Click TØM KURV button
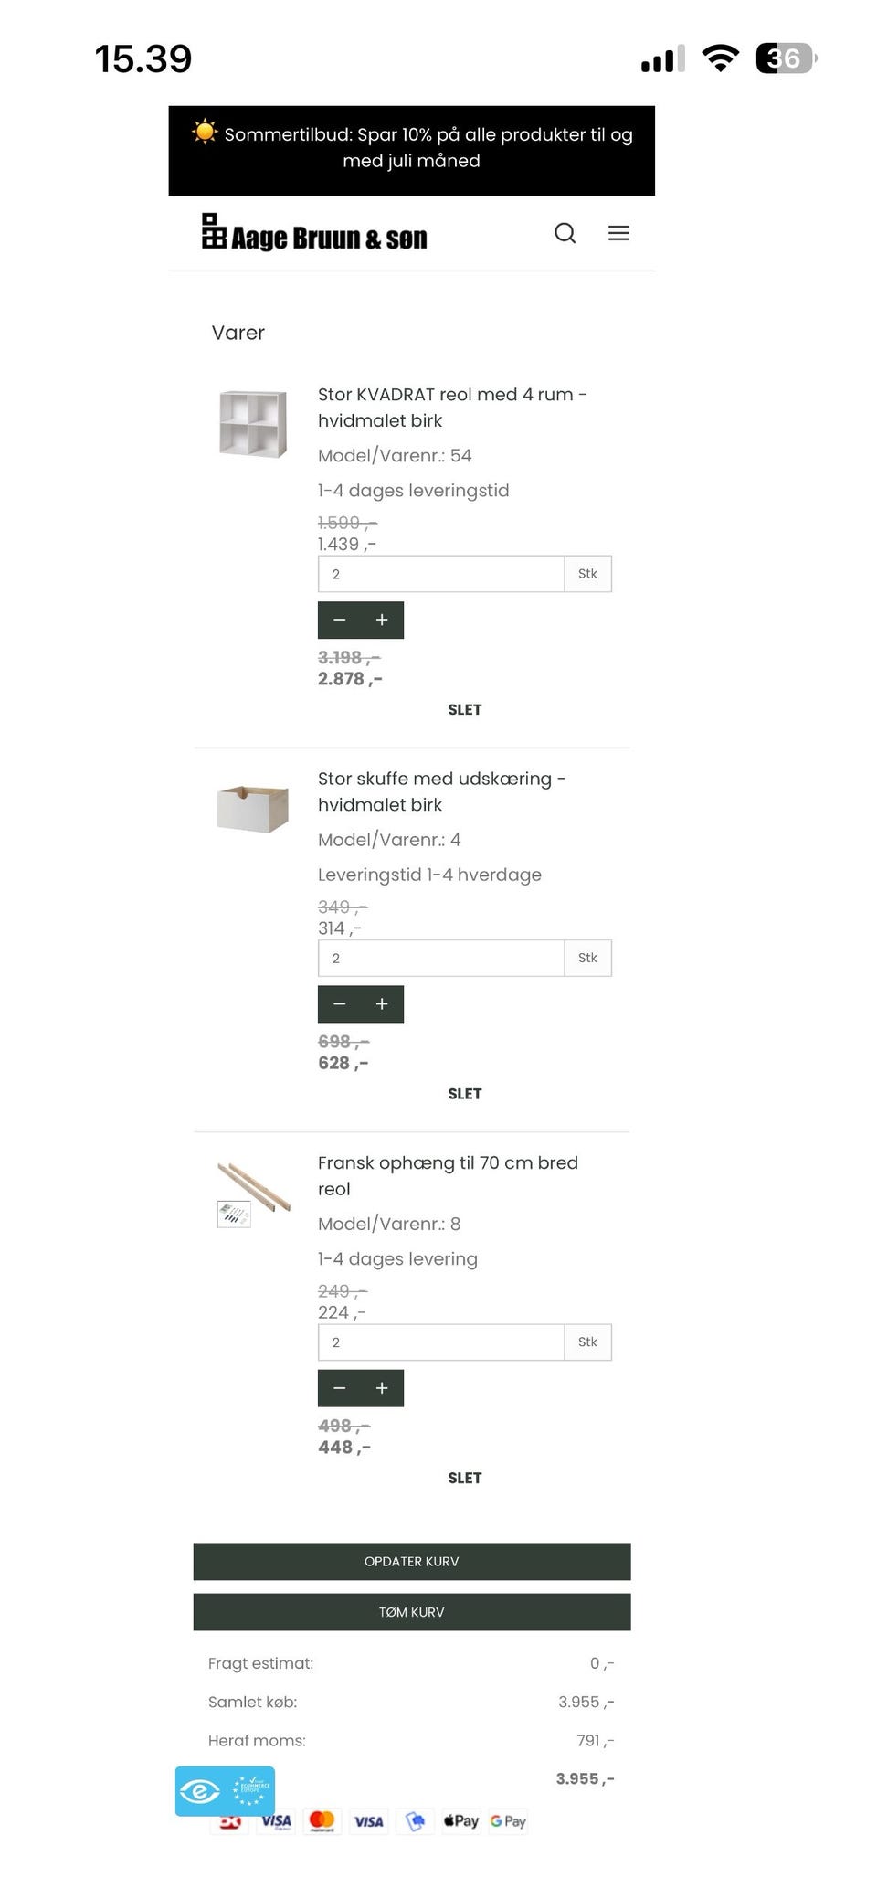The image size is (877, 1899). coord(412,1611)
